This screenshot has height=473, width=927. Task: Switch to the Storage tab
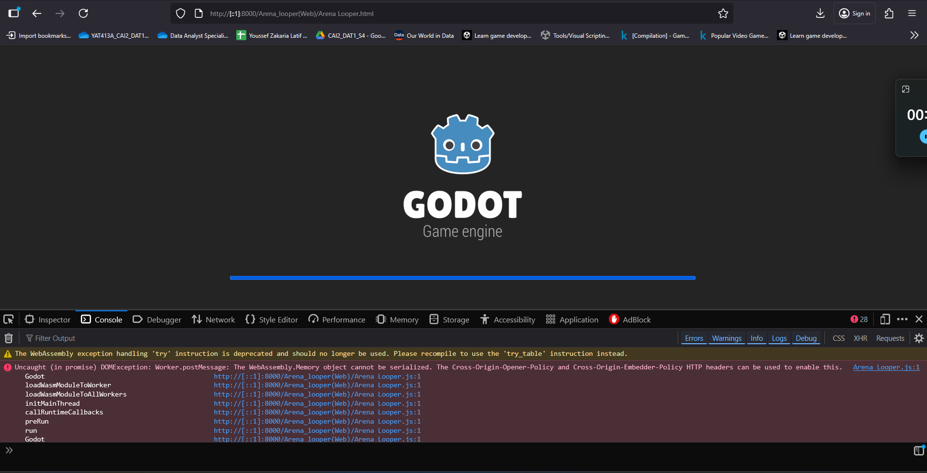point(449,320)
